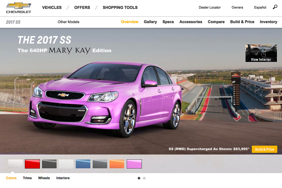282x188 pixels.
Task: Open the Specs tab
Action: click(x=168, y=22)
